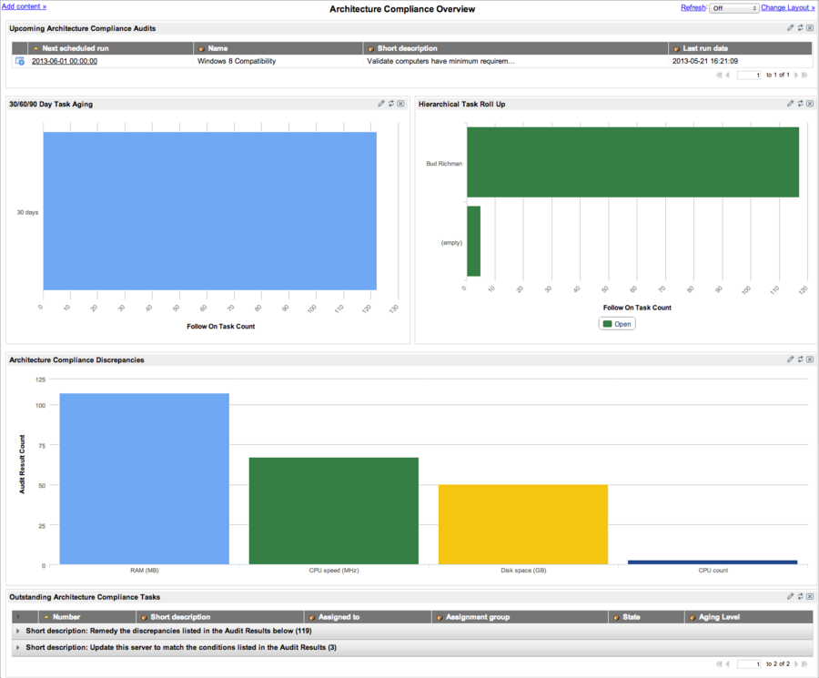Refresh the 30/60/90 Day Task Aging widget
The height and width of the screenshot is (678, 819).
click(390, 104)
